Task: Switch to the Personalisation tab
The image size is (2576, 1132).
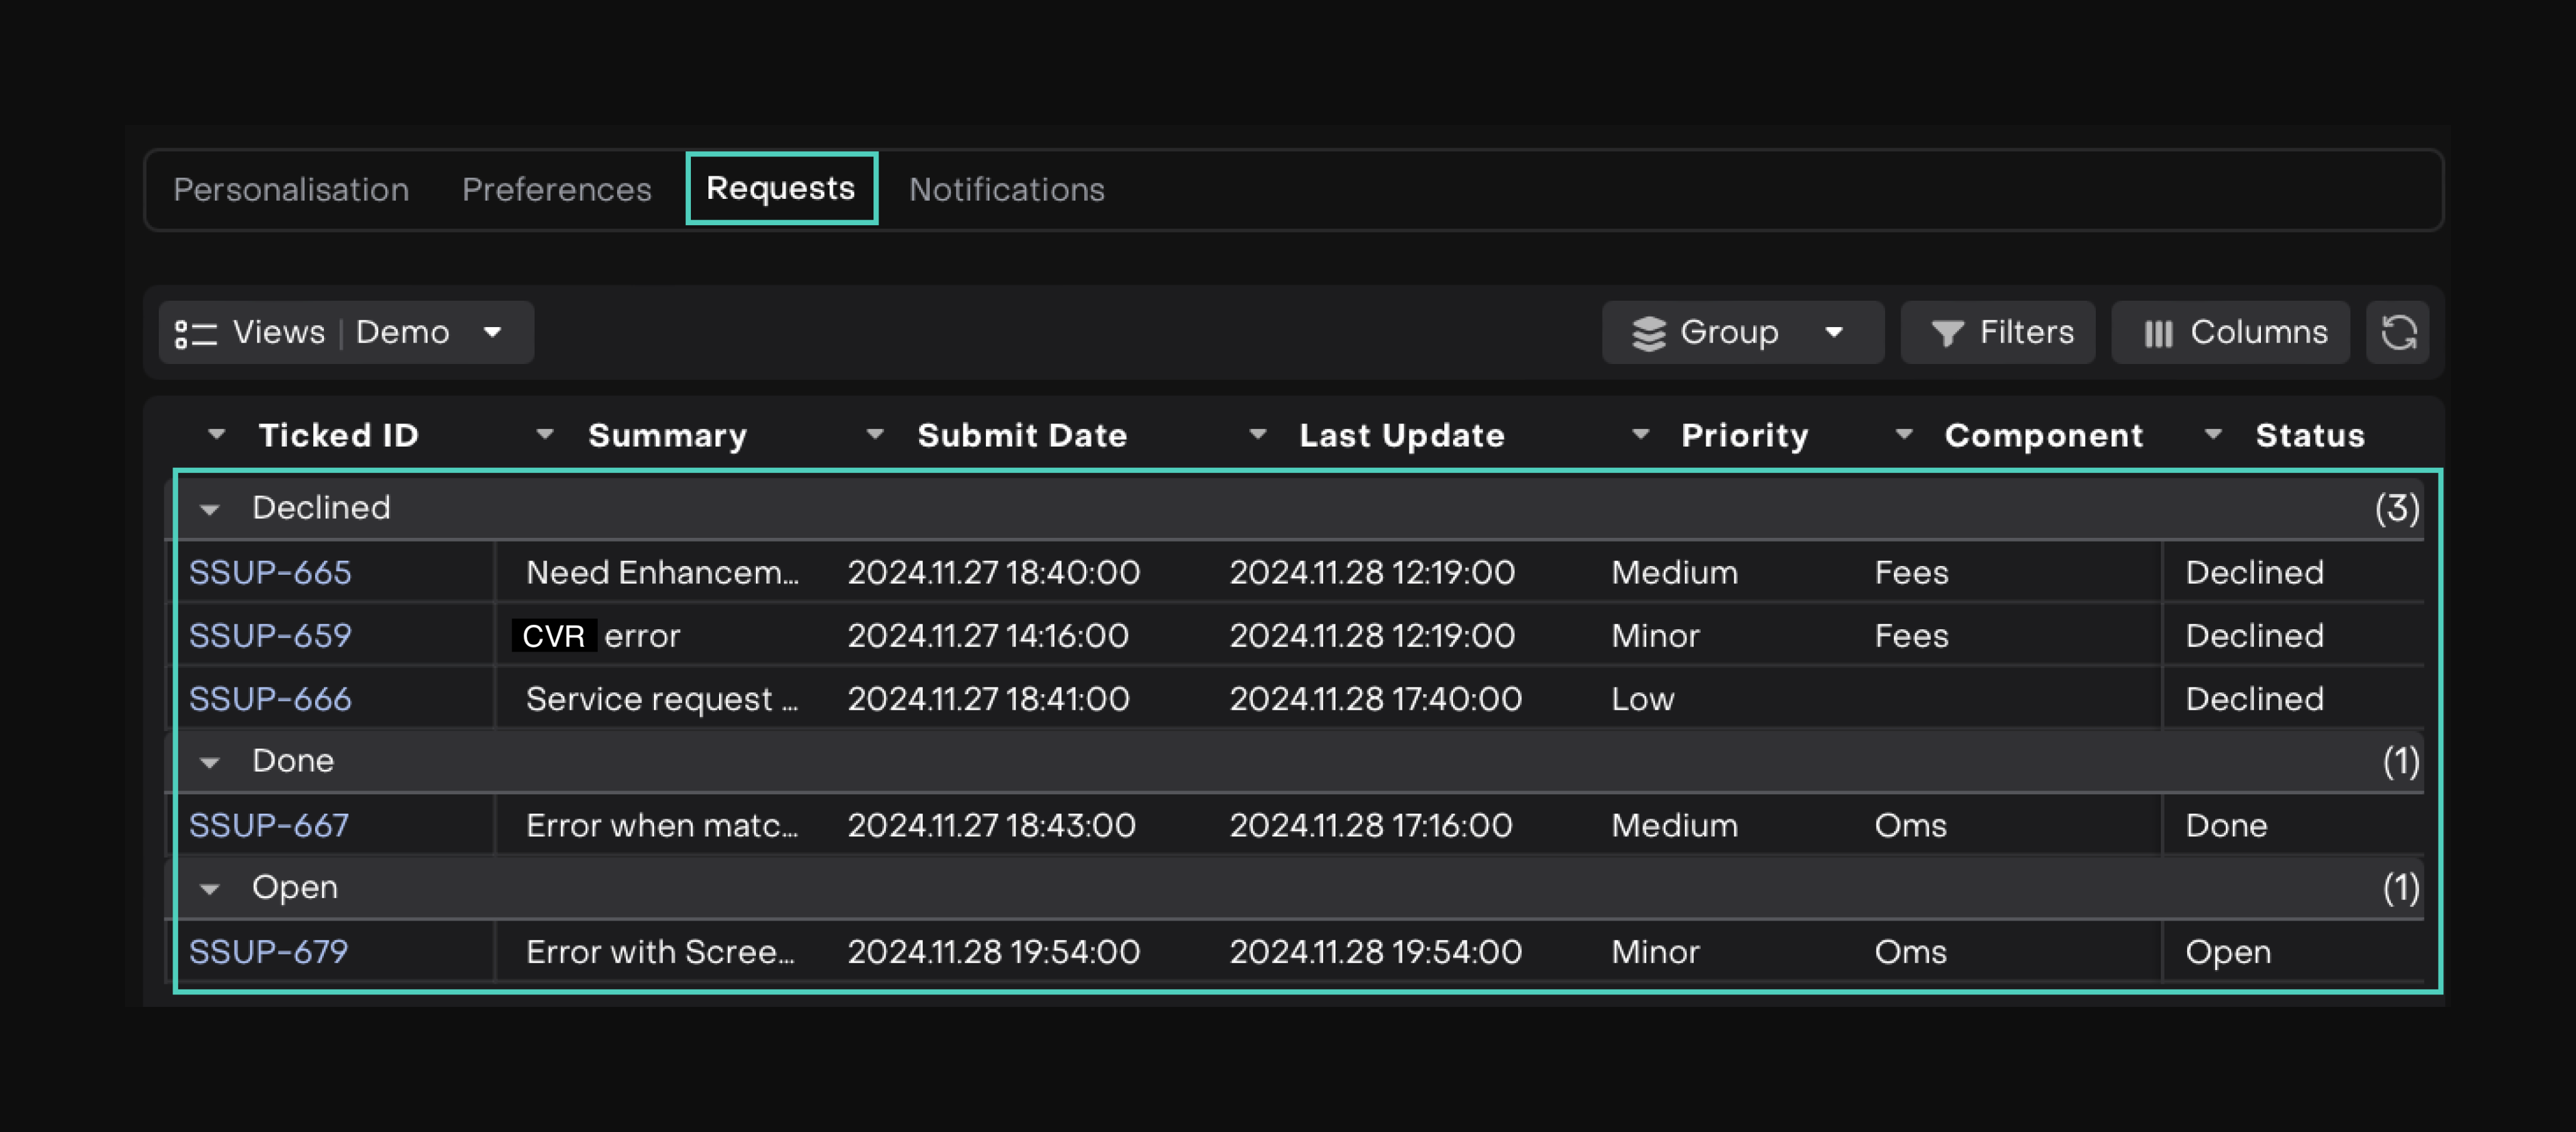Action: coord(291,190)
